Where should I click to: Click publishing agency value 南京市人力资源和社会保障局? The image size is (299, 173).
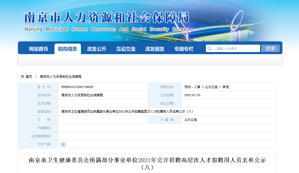(82, 95)
